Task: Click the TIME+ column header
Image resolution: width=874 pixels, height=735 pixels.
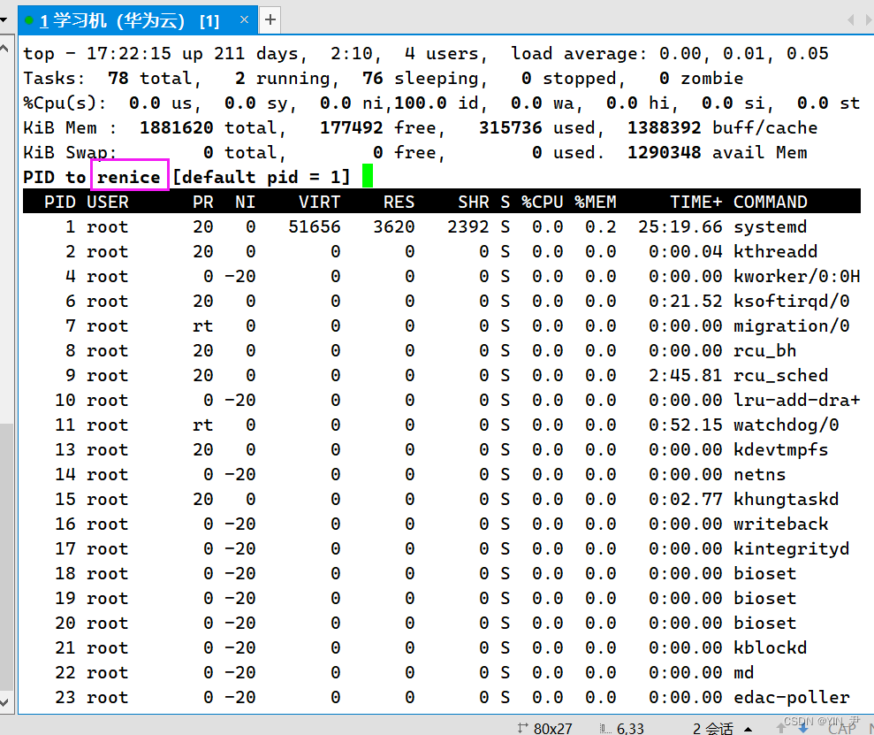Action: (x=695, y=202)
